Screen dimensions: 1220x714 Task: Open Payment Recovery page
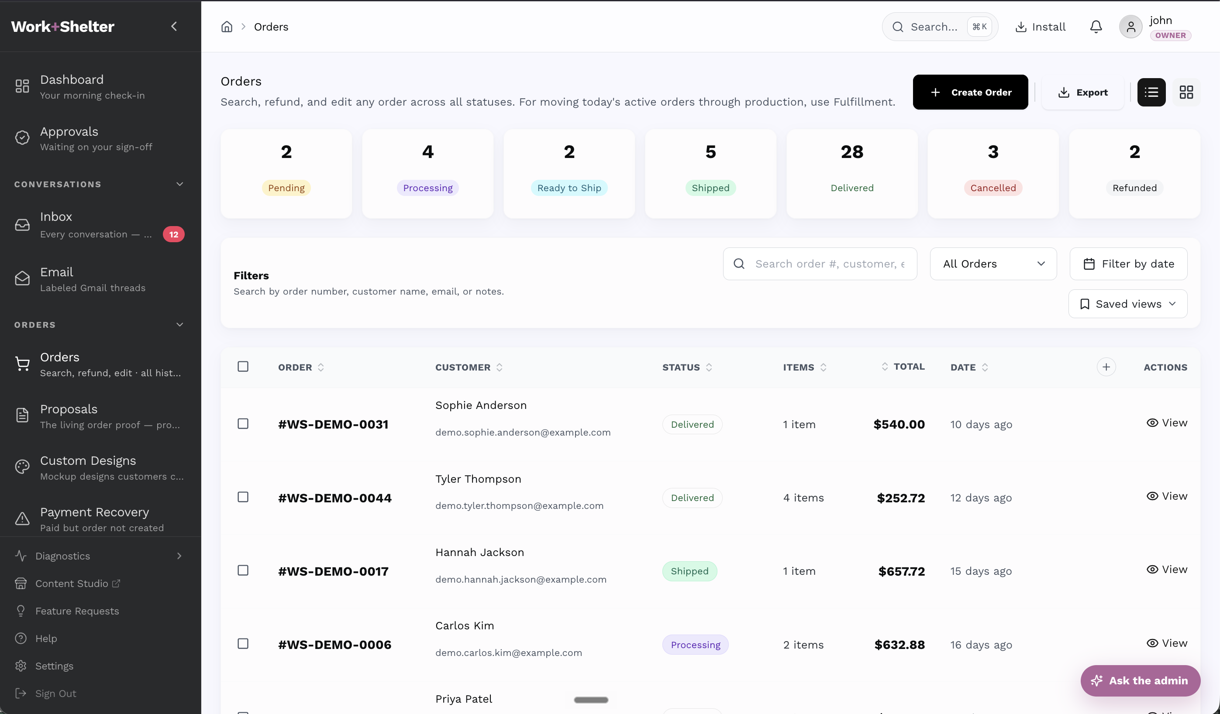click(100, 519)
